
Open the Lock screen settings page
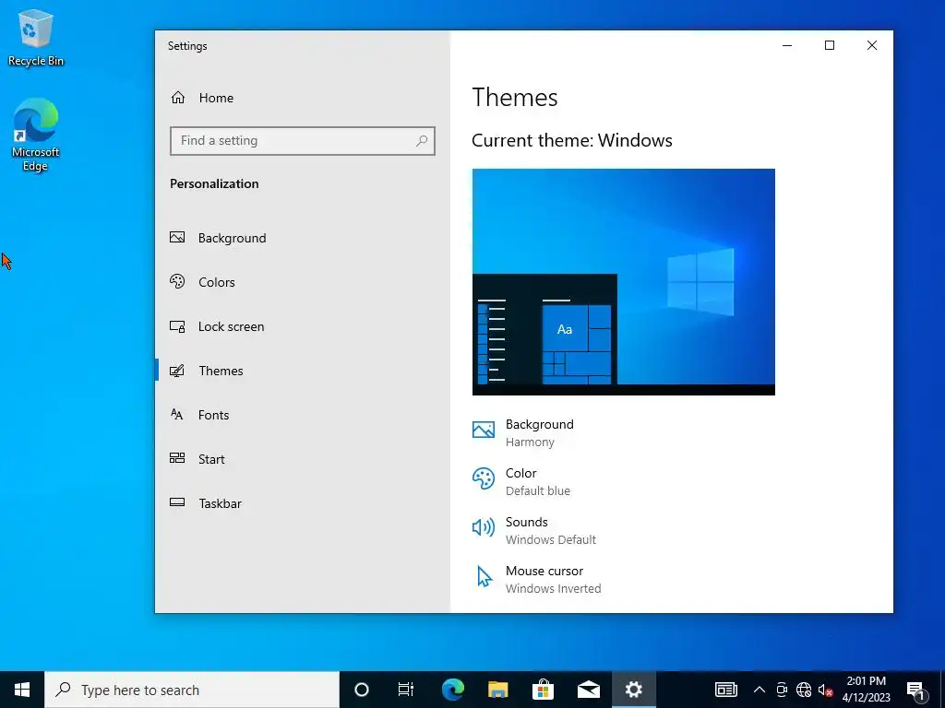click(x=303, y=326)
